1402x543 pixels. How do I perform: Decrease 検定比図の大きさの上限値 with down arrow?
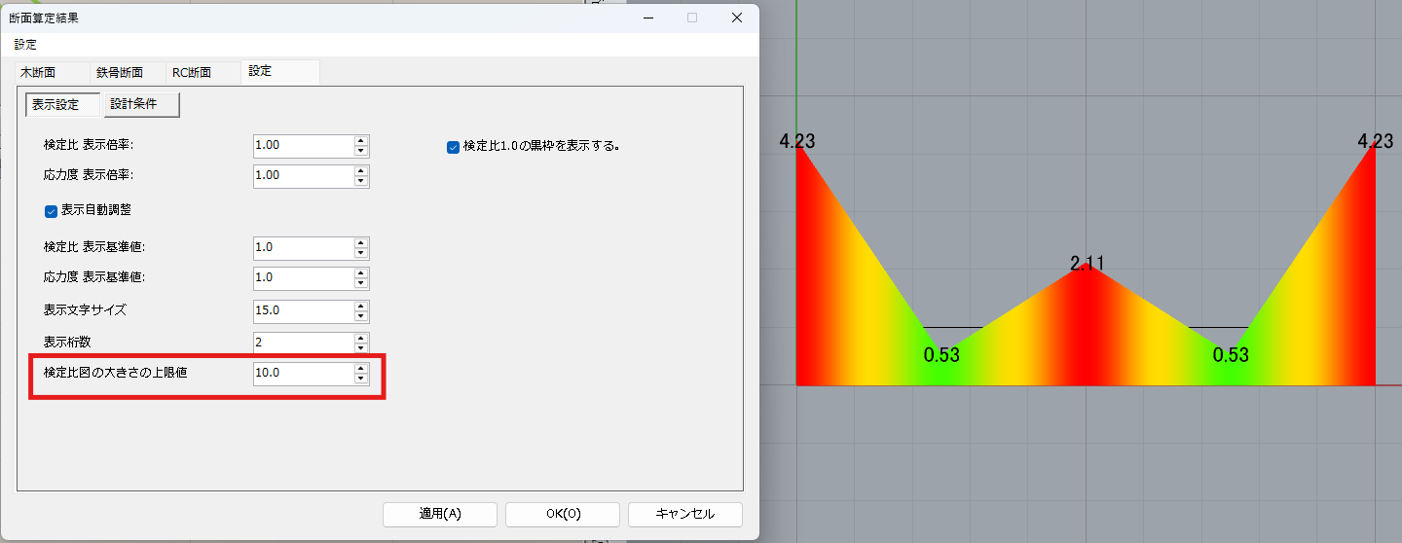point(361,380)
